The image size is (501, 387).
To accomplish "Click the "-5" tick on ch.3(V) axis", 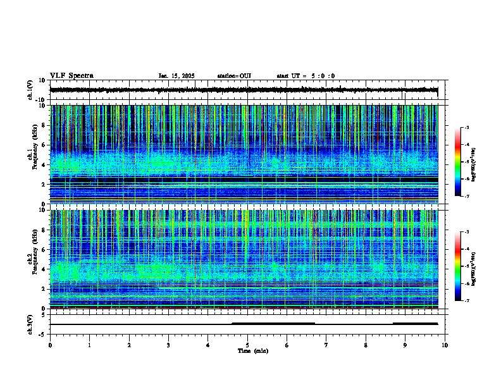I will click(x=43, y=335).
